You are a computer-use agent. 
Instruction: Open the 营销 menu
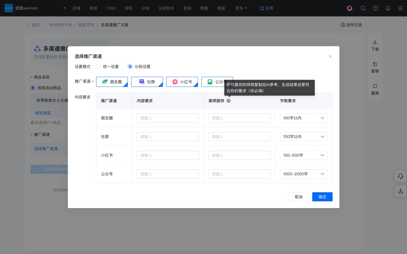pos(187,8)
